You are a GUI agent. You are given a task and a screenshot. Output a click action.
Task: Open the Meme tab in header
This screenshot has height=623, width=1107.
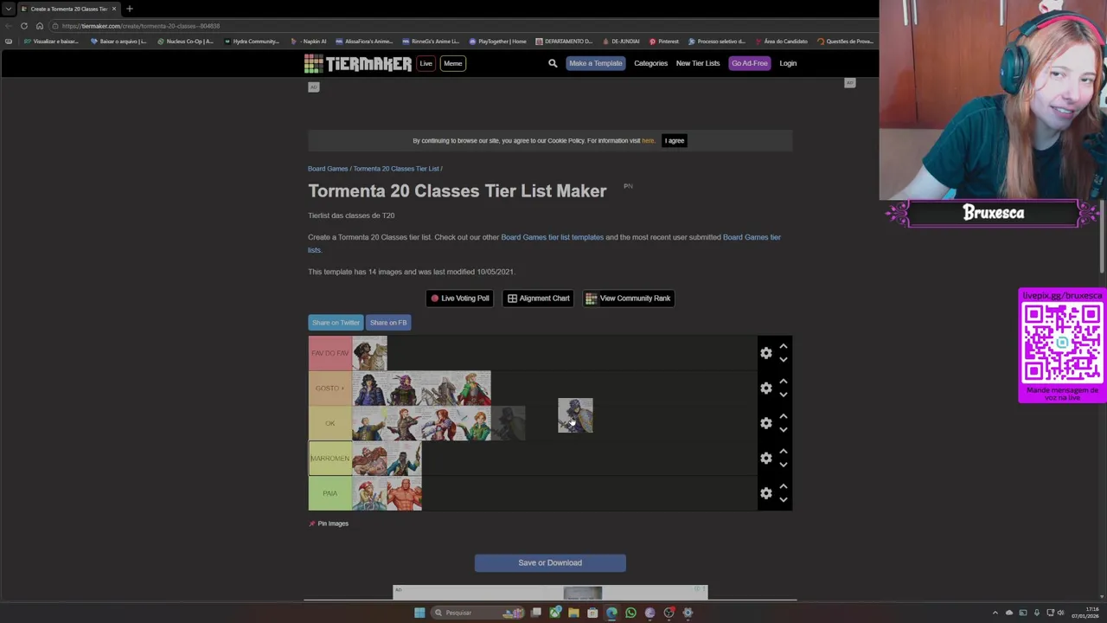[452, 63]
